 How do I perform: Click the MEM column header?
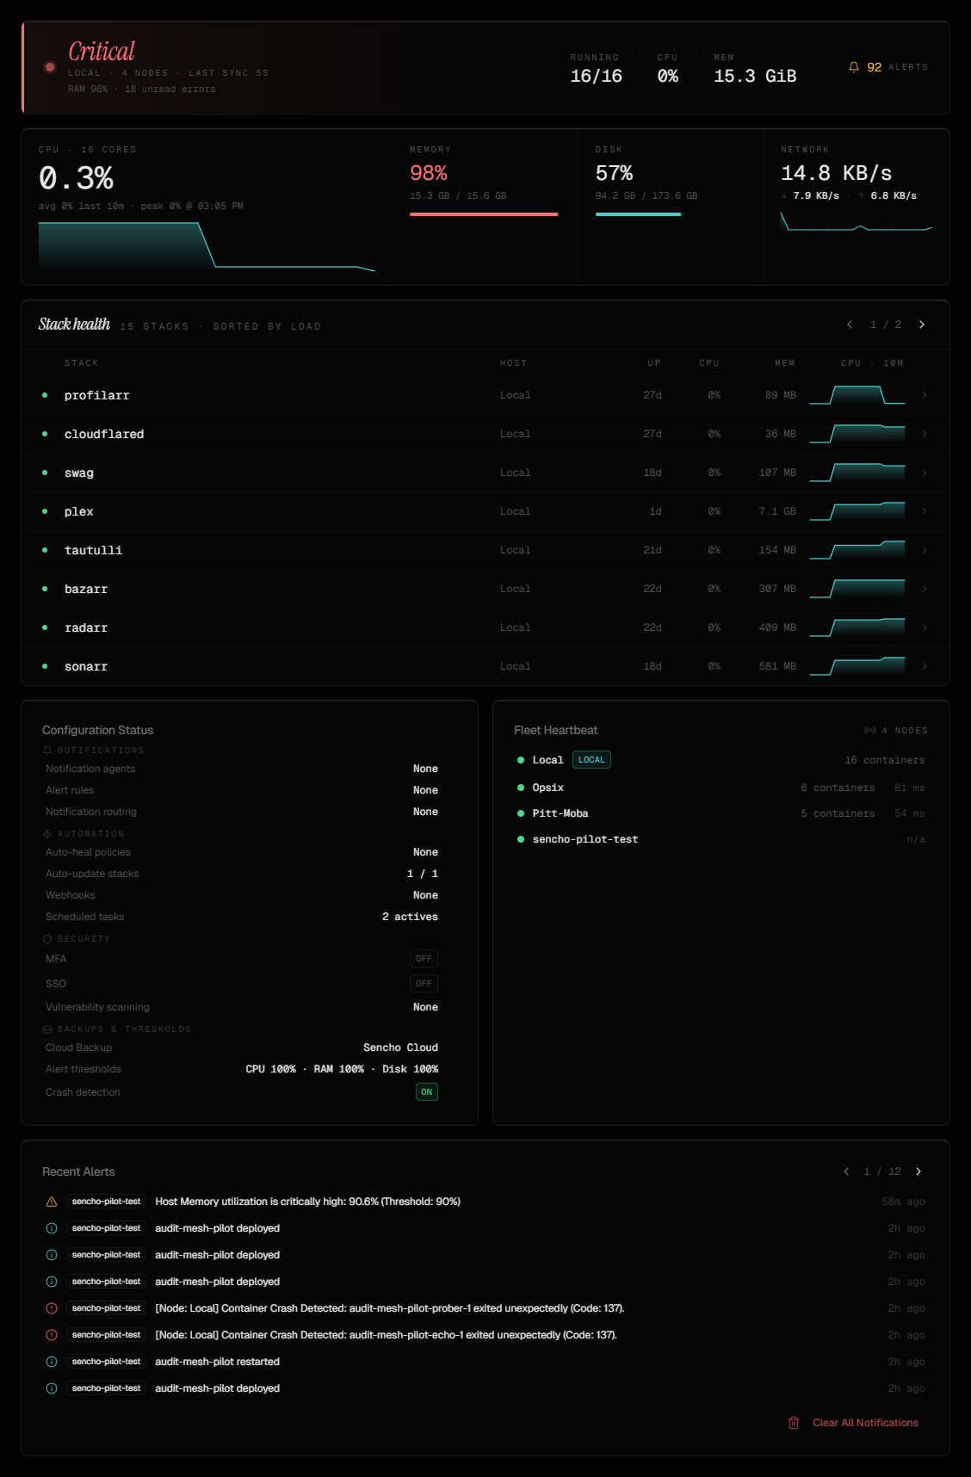[785, 363]
